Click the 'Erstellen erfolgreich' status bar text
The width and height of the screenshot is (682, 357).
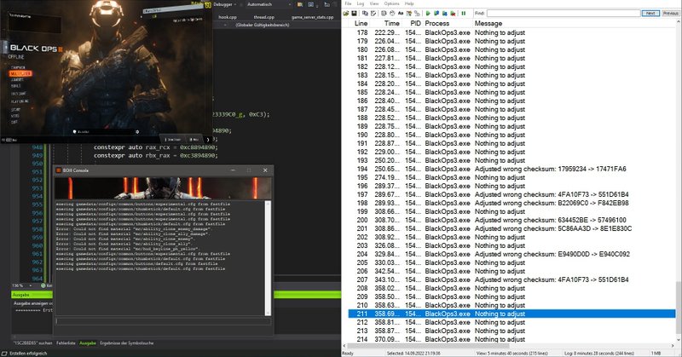28,354
